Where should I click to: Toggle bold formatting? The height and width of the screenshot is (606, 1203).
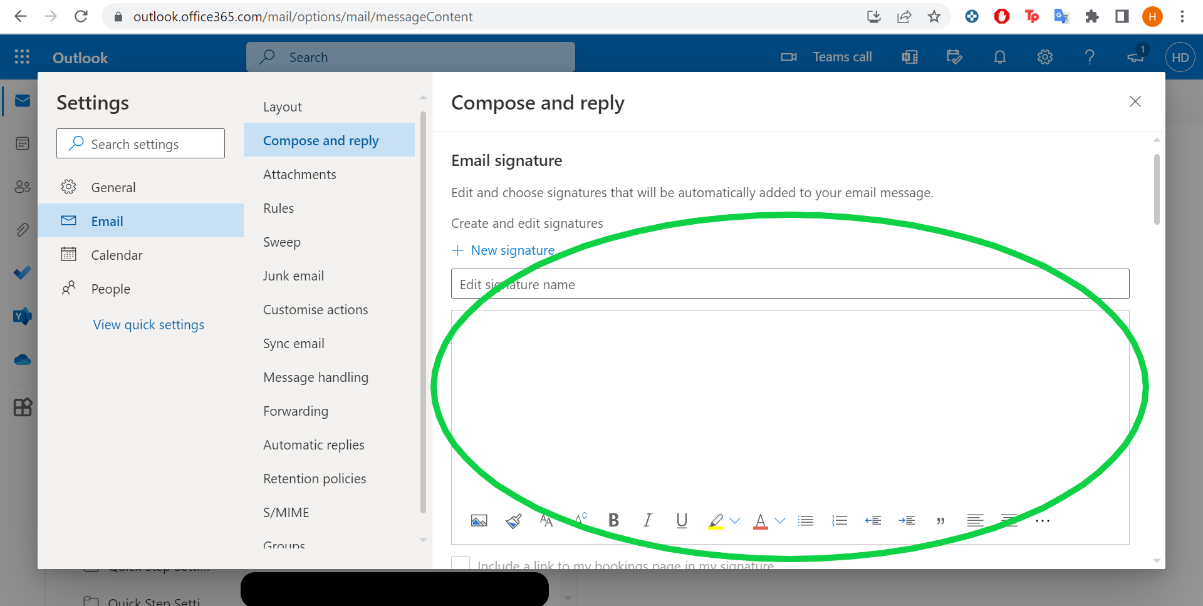pyautogui.click(x=614, y=520)
